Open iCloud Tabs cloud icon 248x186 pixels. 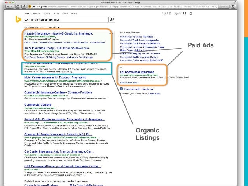[x=18, y=7]
